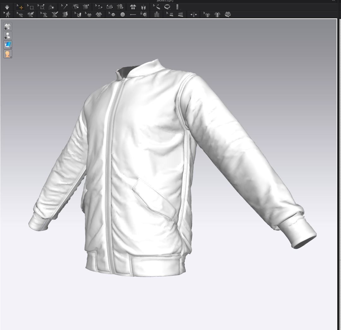Select the Select/Move tool with orange cross
This screenshot has height=330, width=341.
[x=20, y=7]
